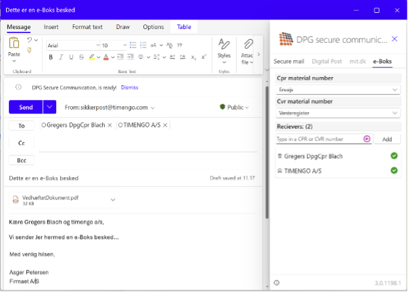This screenshot has width=408, height=292.
Task: Click the Undo arrow icon
Action: [29, 40]
